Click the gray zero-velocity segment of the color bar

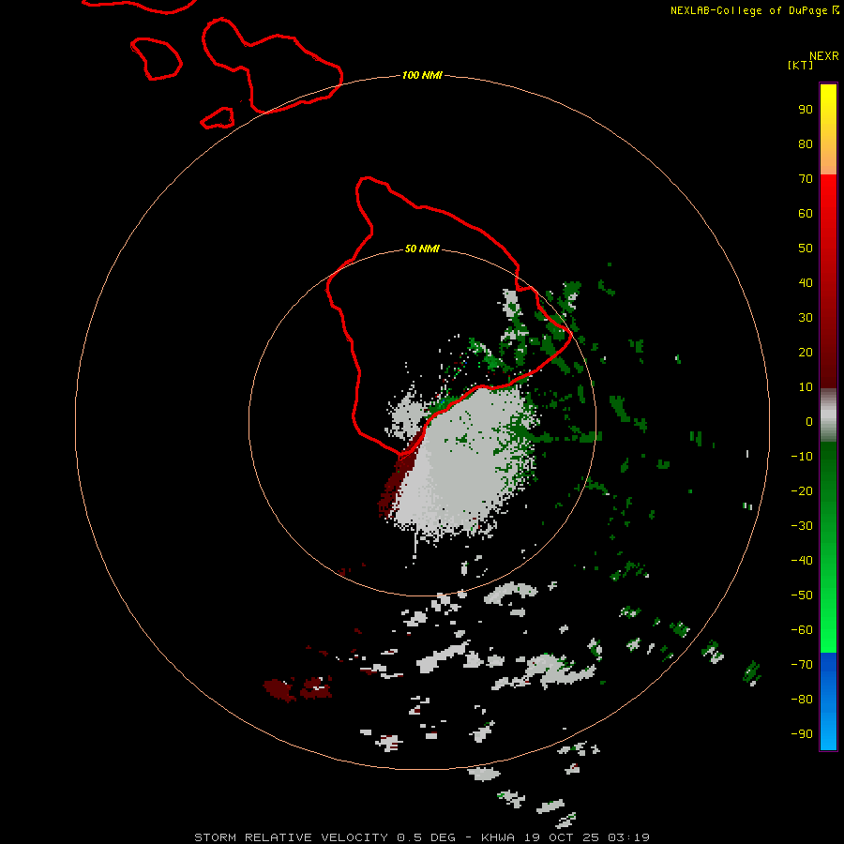pos(828,415)
